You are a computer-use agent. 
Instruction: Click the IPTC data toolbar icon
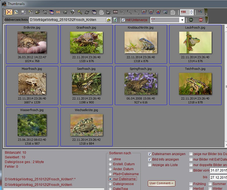tap(136, 12)
